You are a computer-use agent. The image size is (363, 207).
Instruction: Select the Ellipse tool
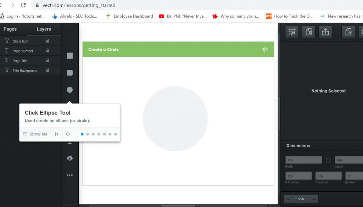tap(69, 90)
